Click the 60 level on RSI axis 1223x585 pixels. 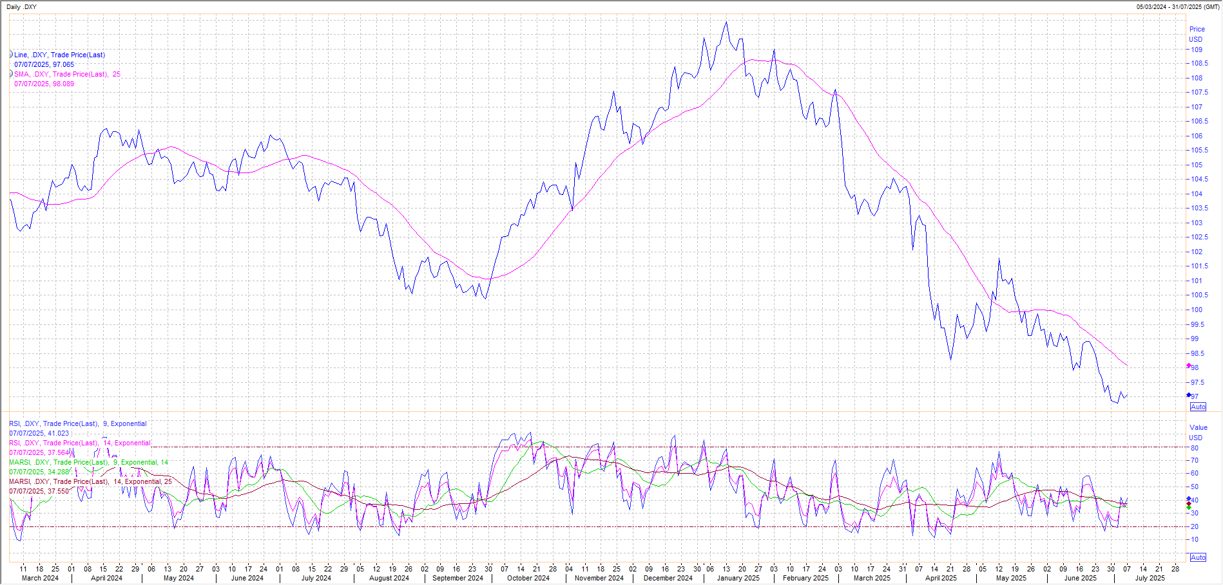(x=1195, y=474)
